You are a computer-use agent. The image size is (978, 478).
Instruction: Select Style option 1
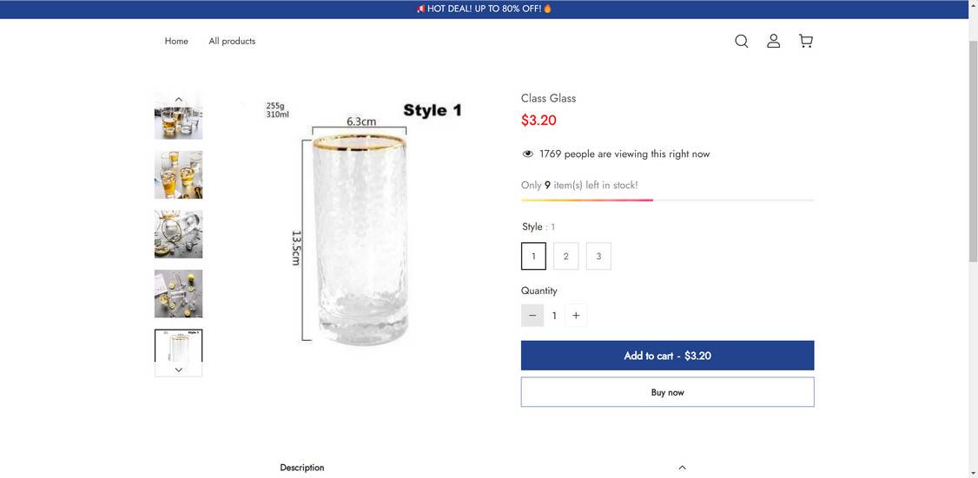click(533, 256)
